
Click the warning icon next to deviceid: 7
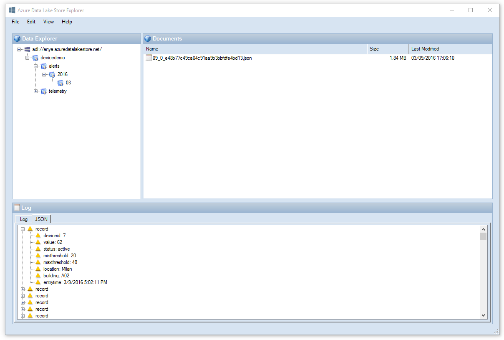[38, 236]
